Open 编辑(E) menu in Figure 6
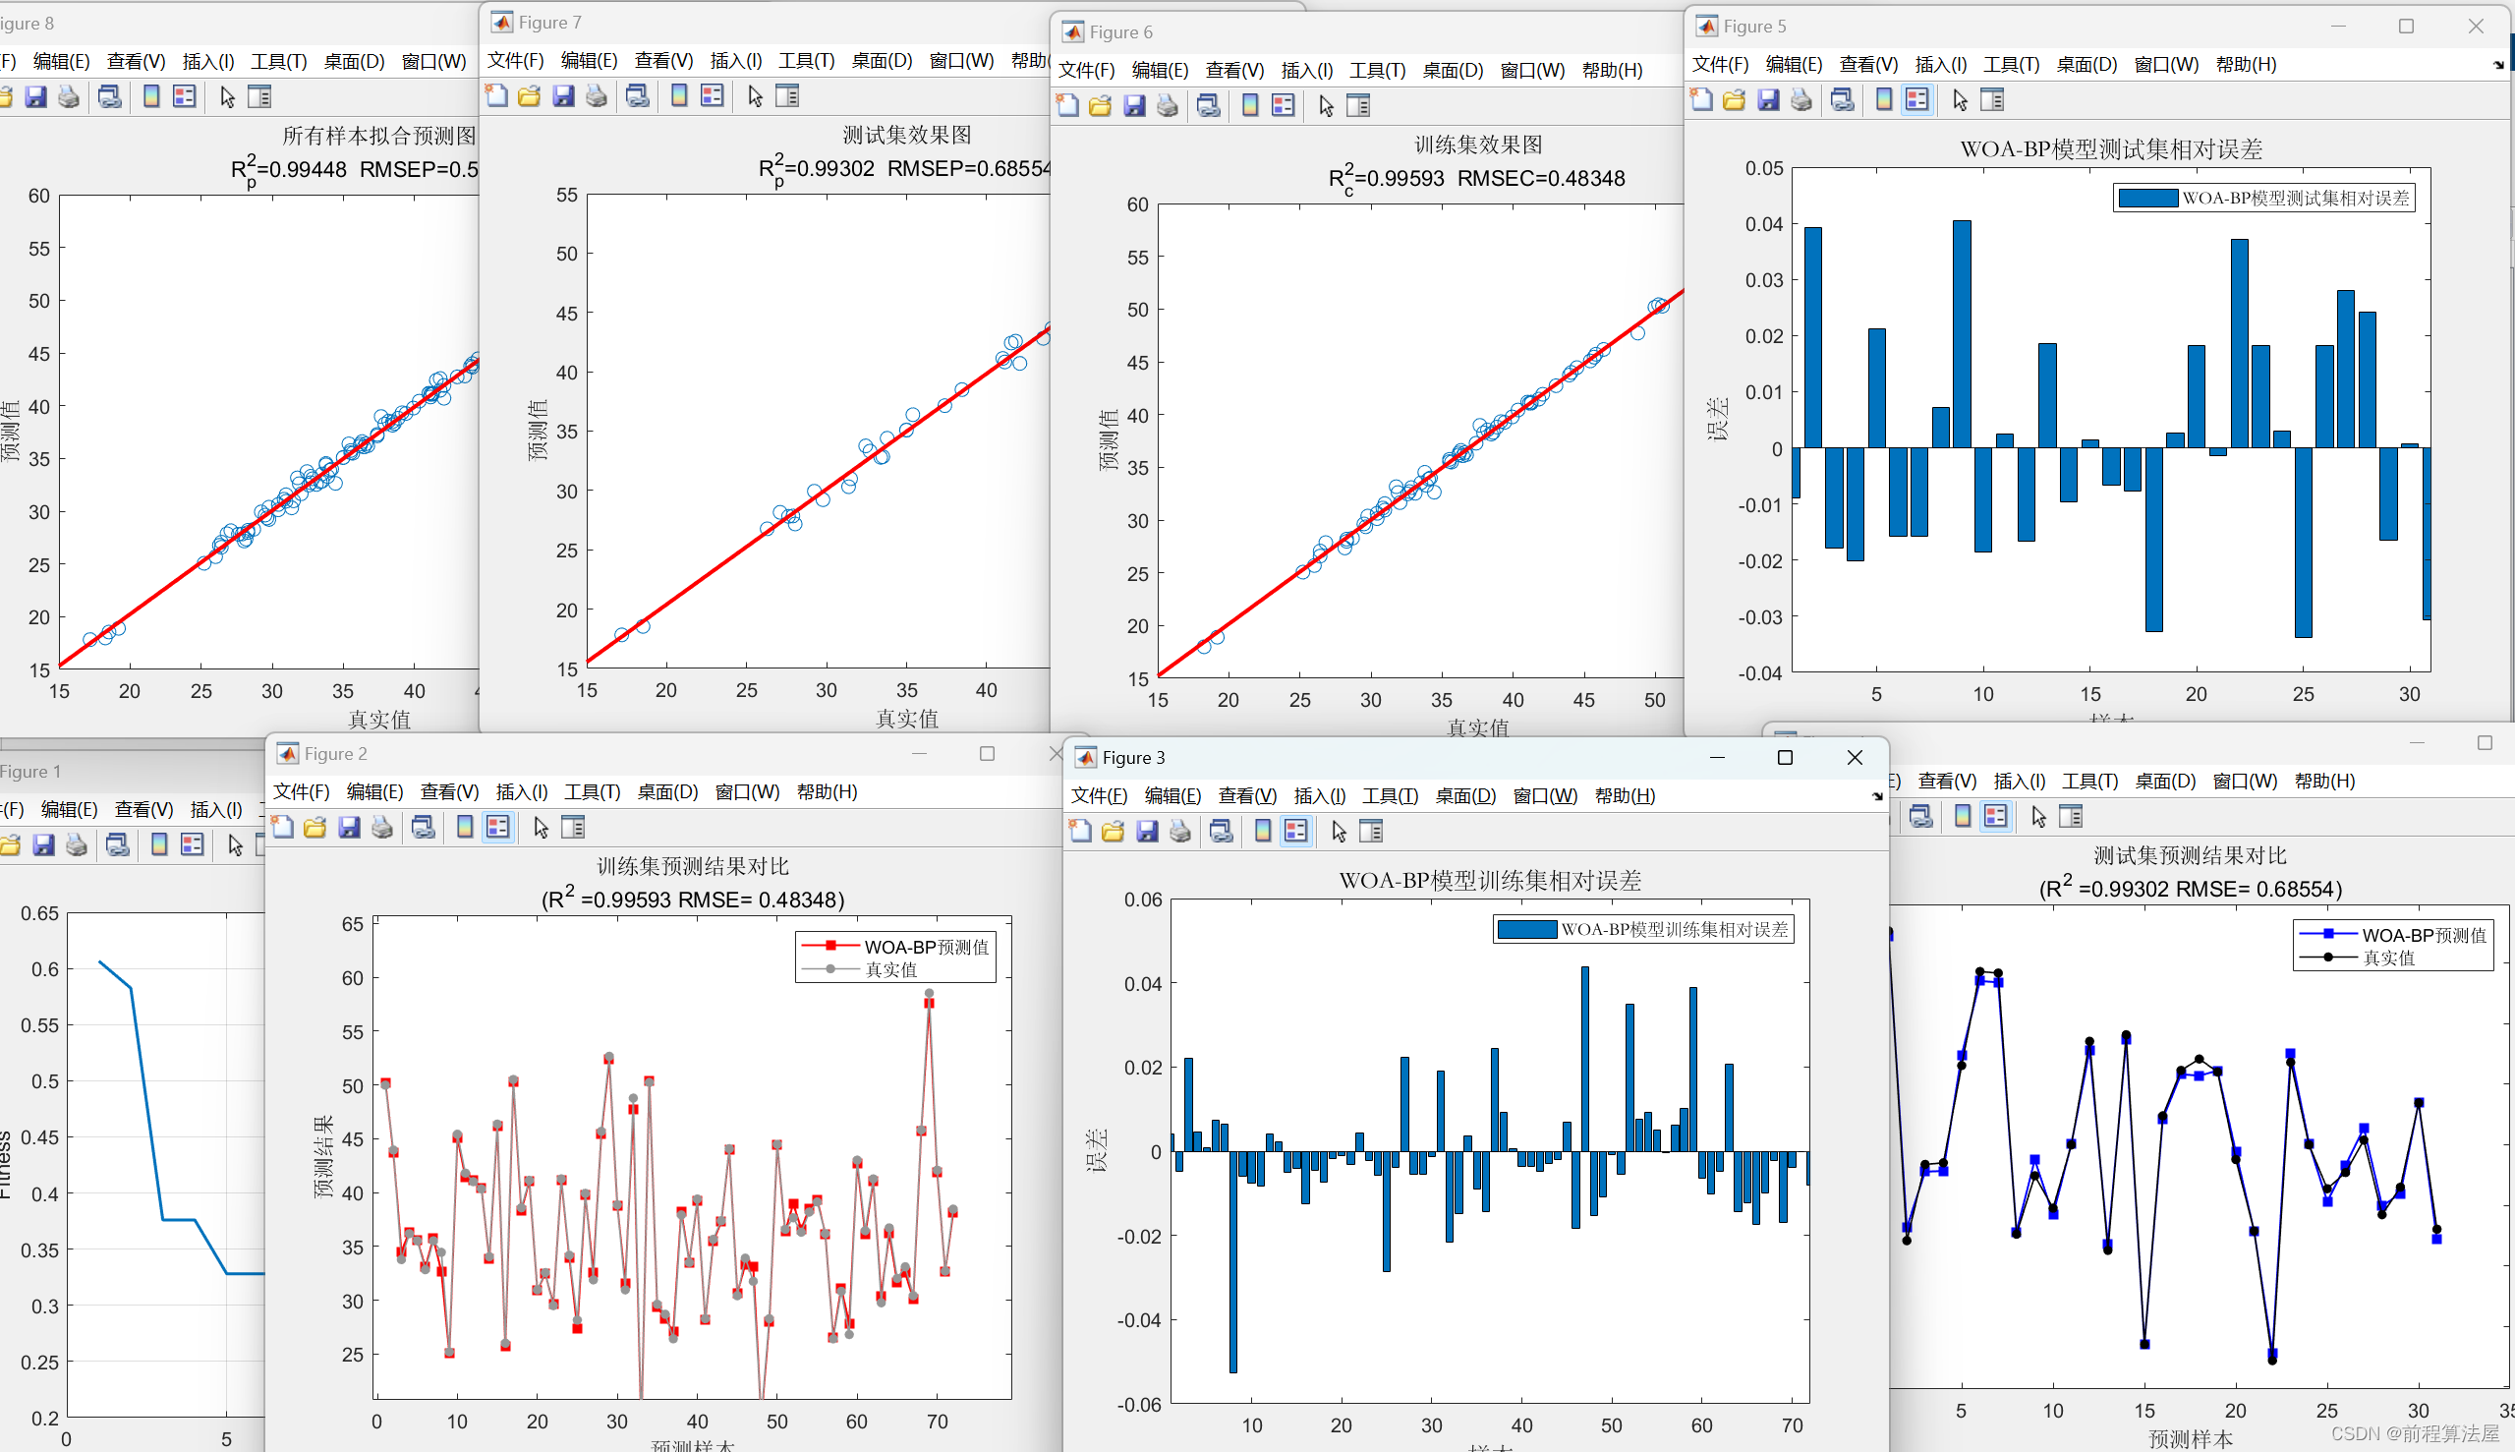Image resolution: width=2515 pixels, height=1452 pixels. [1161, 71]
